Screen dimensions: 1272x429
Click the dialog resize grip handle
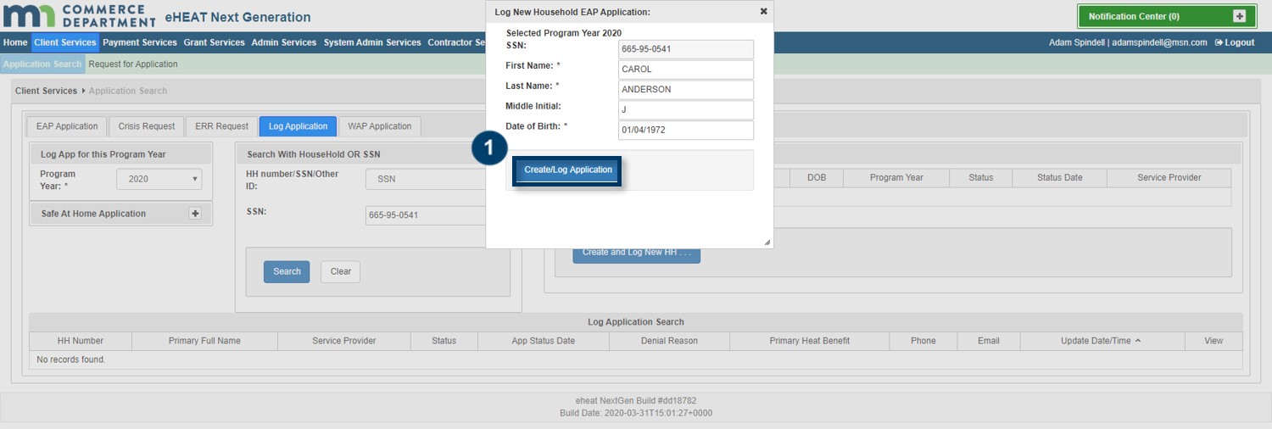click(x=767, y=242)
